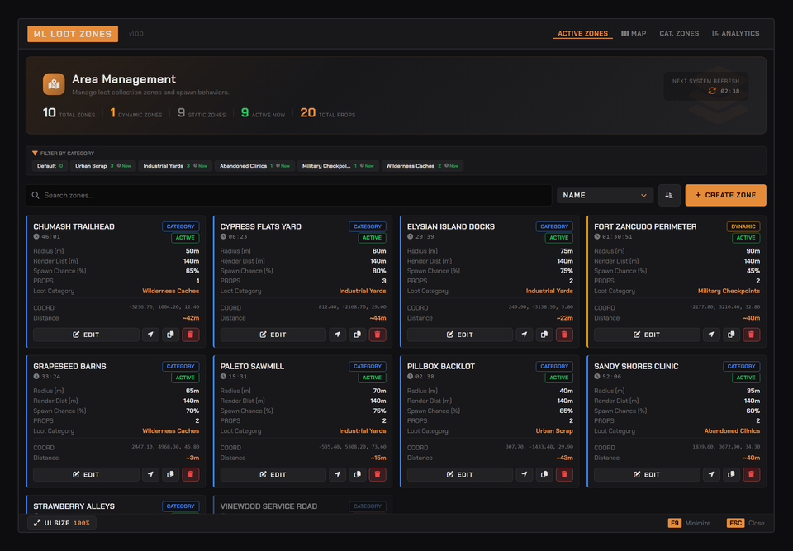This screenshot has height=551, width=793.
Task: Delete the Paleto Sawmill zone
Action: (378, 474)
